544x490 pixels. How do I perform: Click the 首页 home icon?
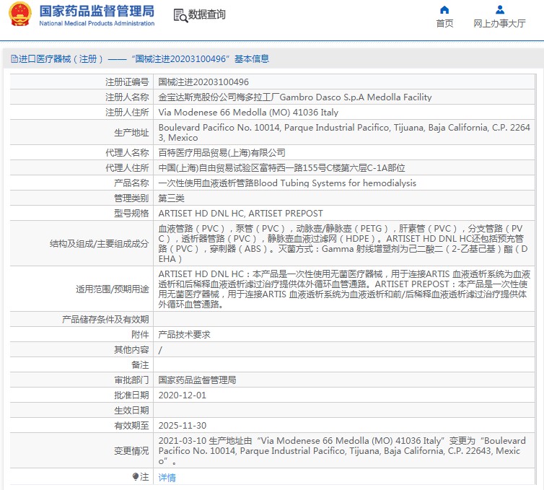(444, 9)
